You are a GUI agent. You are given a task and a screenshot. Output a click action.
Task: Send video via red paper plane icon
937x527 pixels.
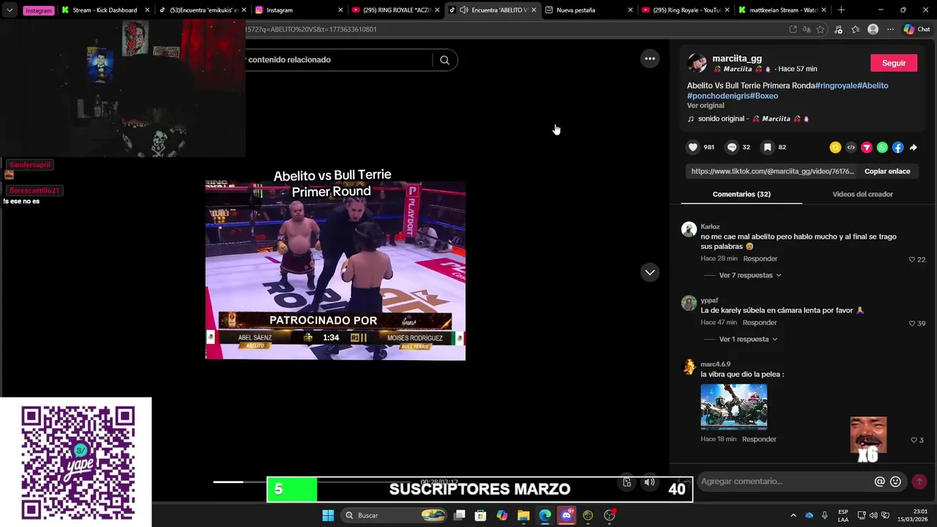click(867, 147)
